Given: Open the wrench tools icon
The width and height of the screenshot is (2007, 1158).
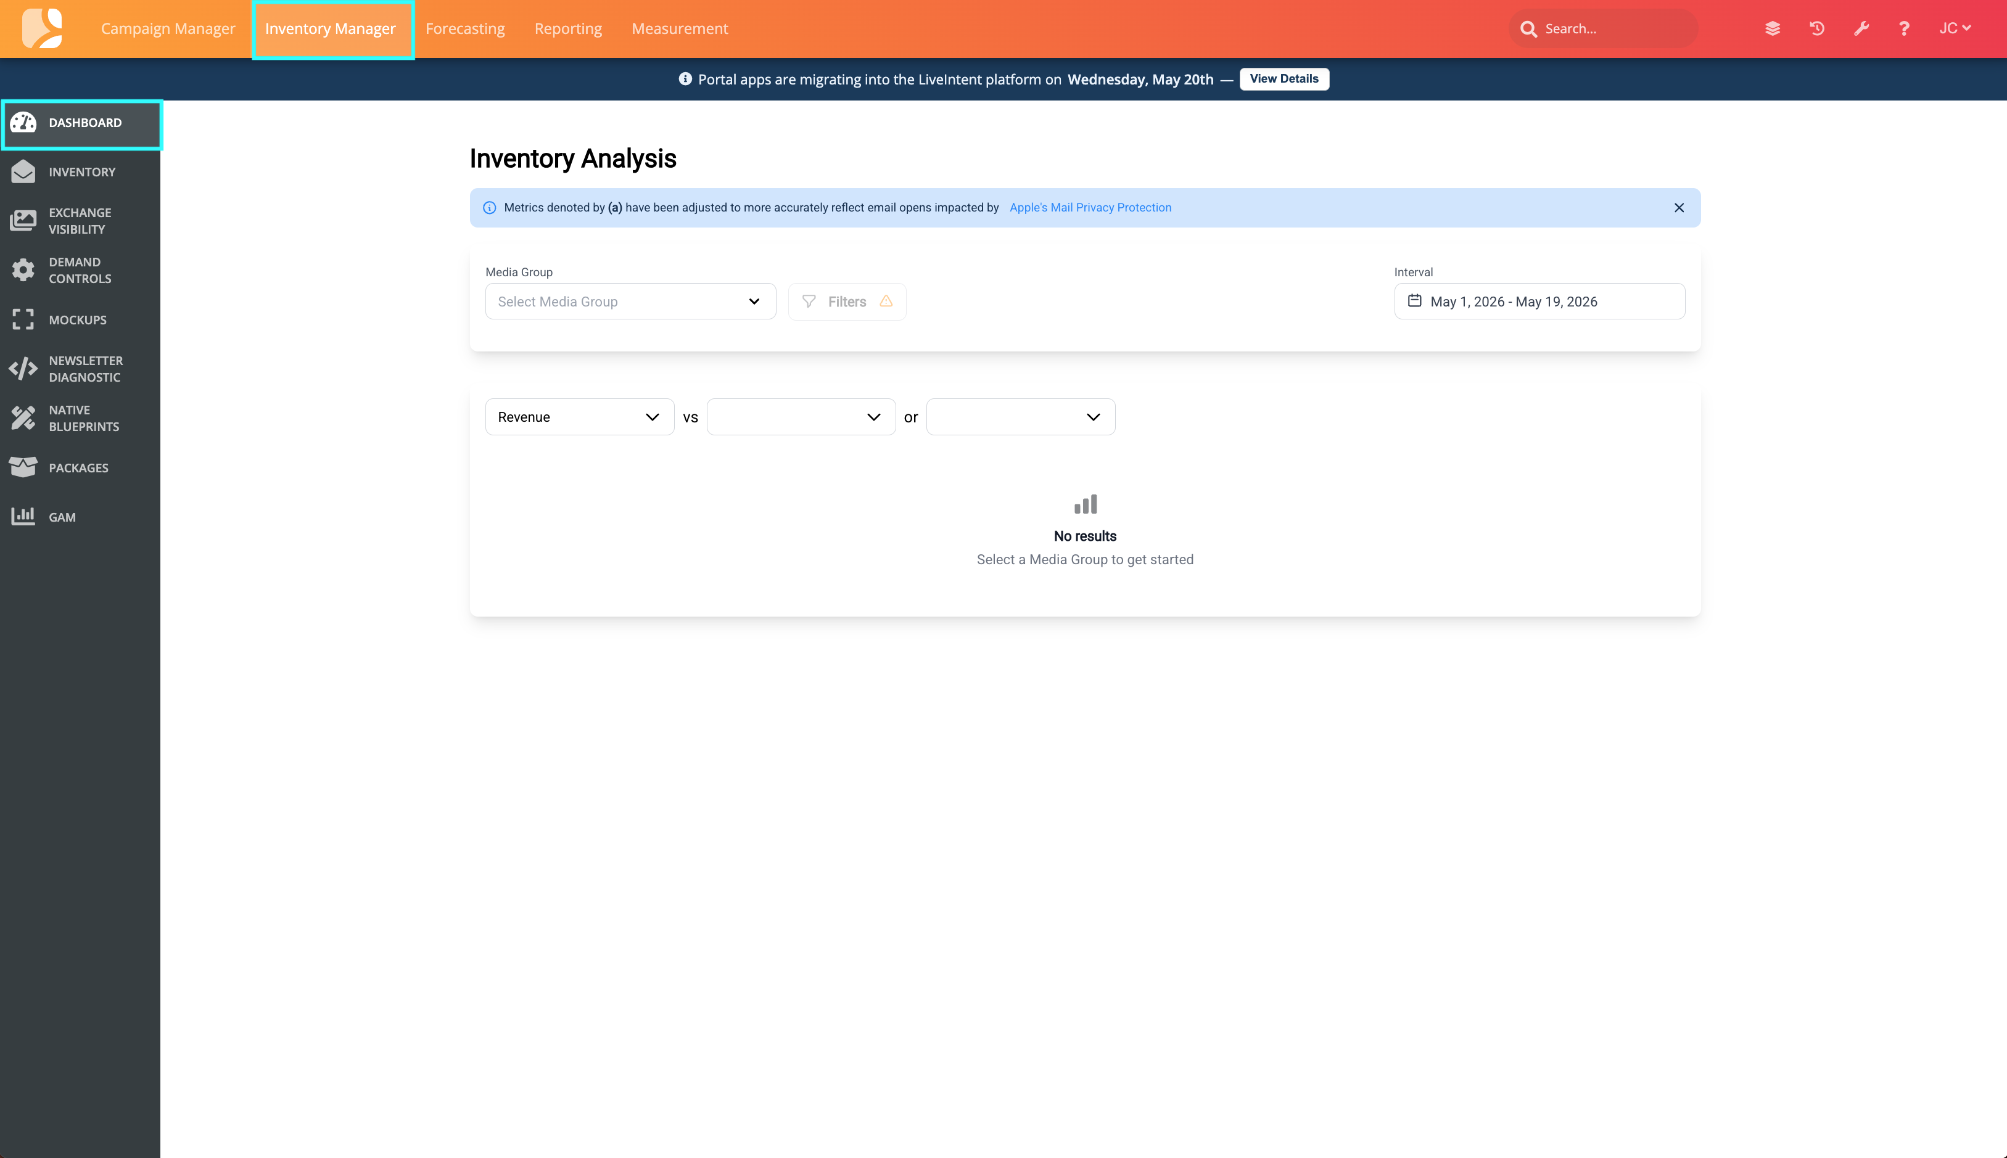Looking at the screenshot, I should pos(1861,28).
